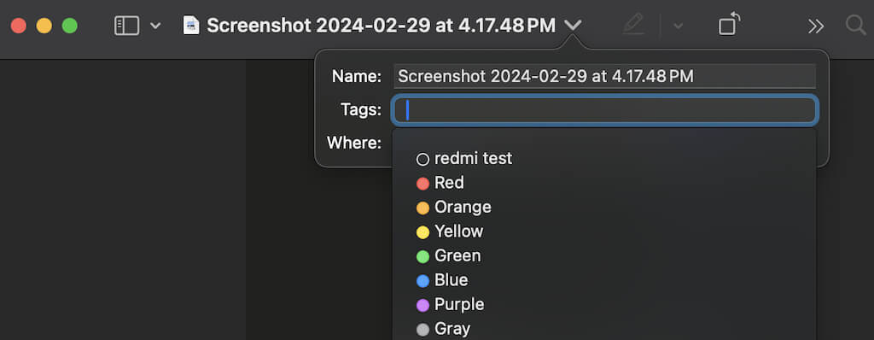Screen dimensions: 874x340
Task: Focus the Tags input field
Action: click(605, 110)
